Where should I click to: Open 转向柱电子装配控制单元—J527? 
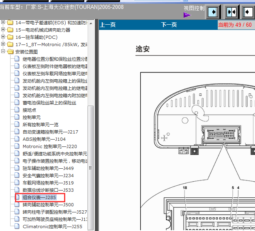55,212
